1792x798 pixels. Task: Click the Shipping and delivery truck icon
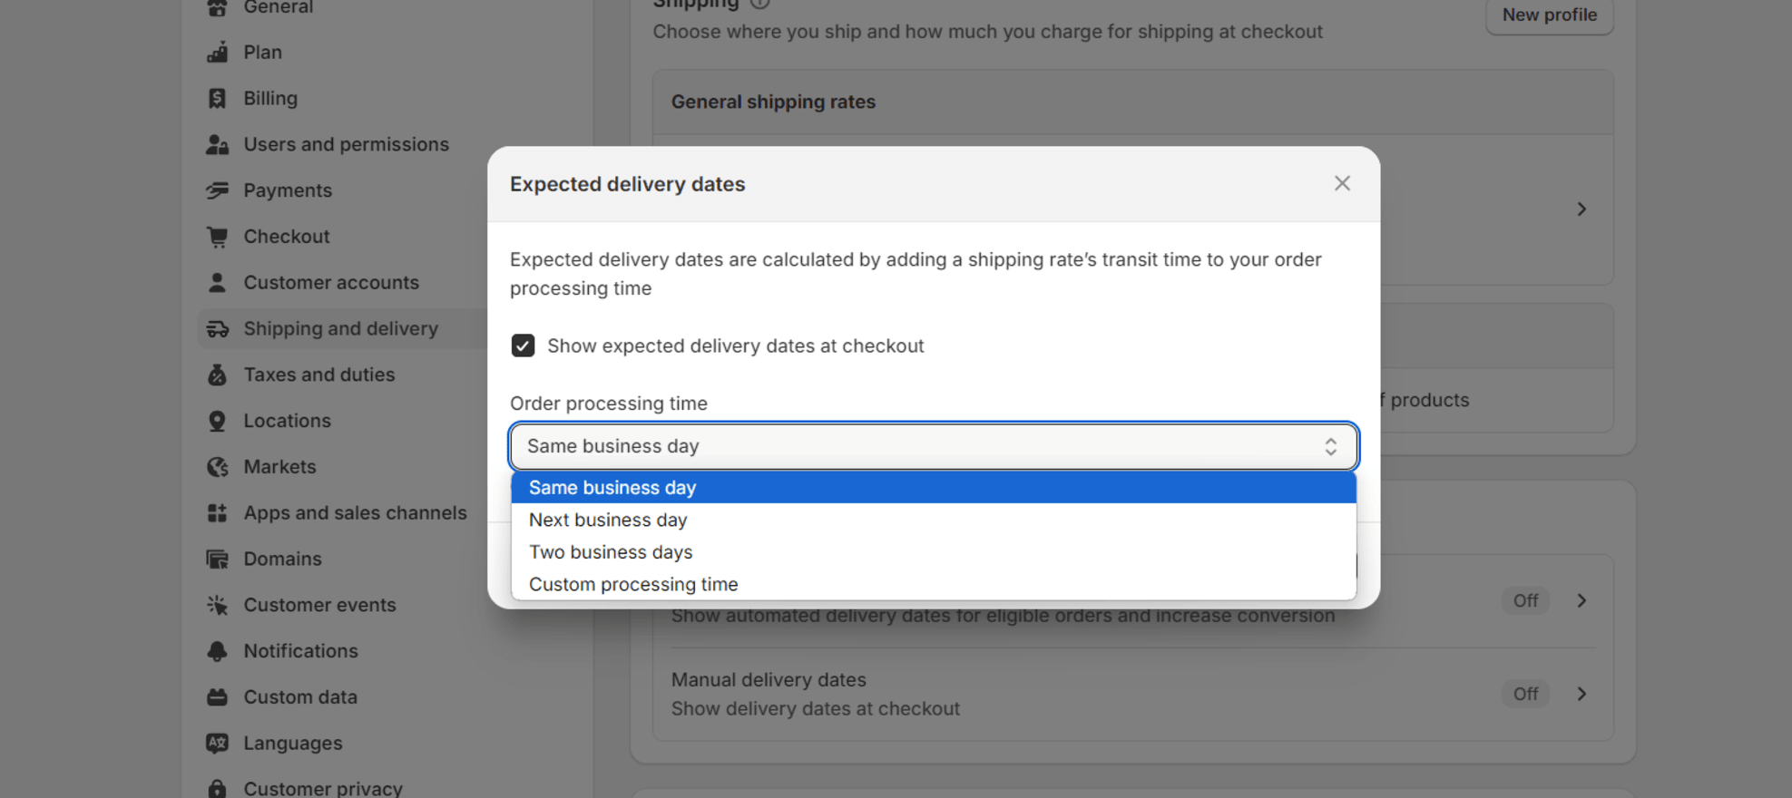coord(218,328)
